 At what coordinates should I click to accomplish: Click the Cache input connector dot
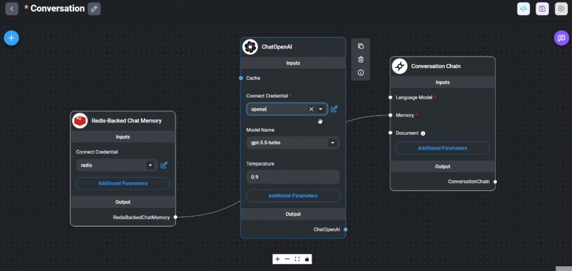tap(241, 78)
